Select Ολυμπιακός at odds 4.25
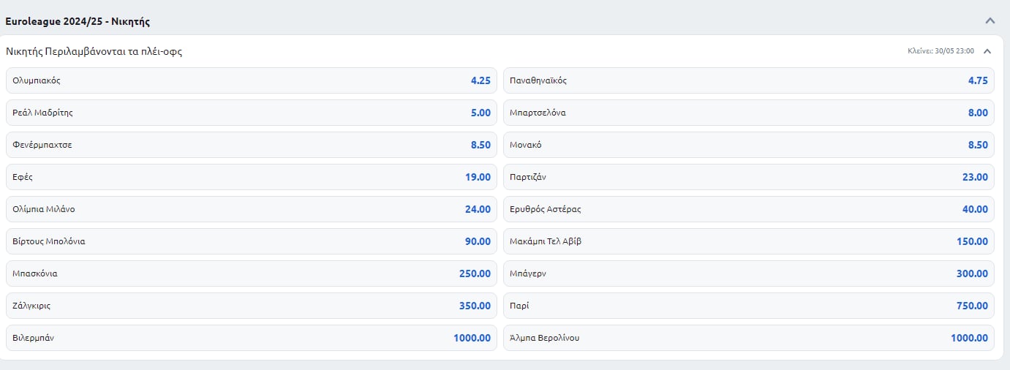The height and width of the screenshot is (370, 1010). tap(251, 80)
